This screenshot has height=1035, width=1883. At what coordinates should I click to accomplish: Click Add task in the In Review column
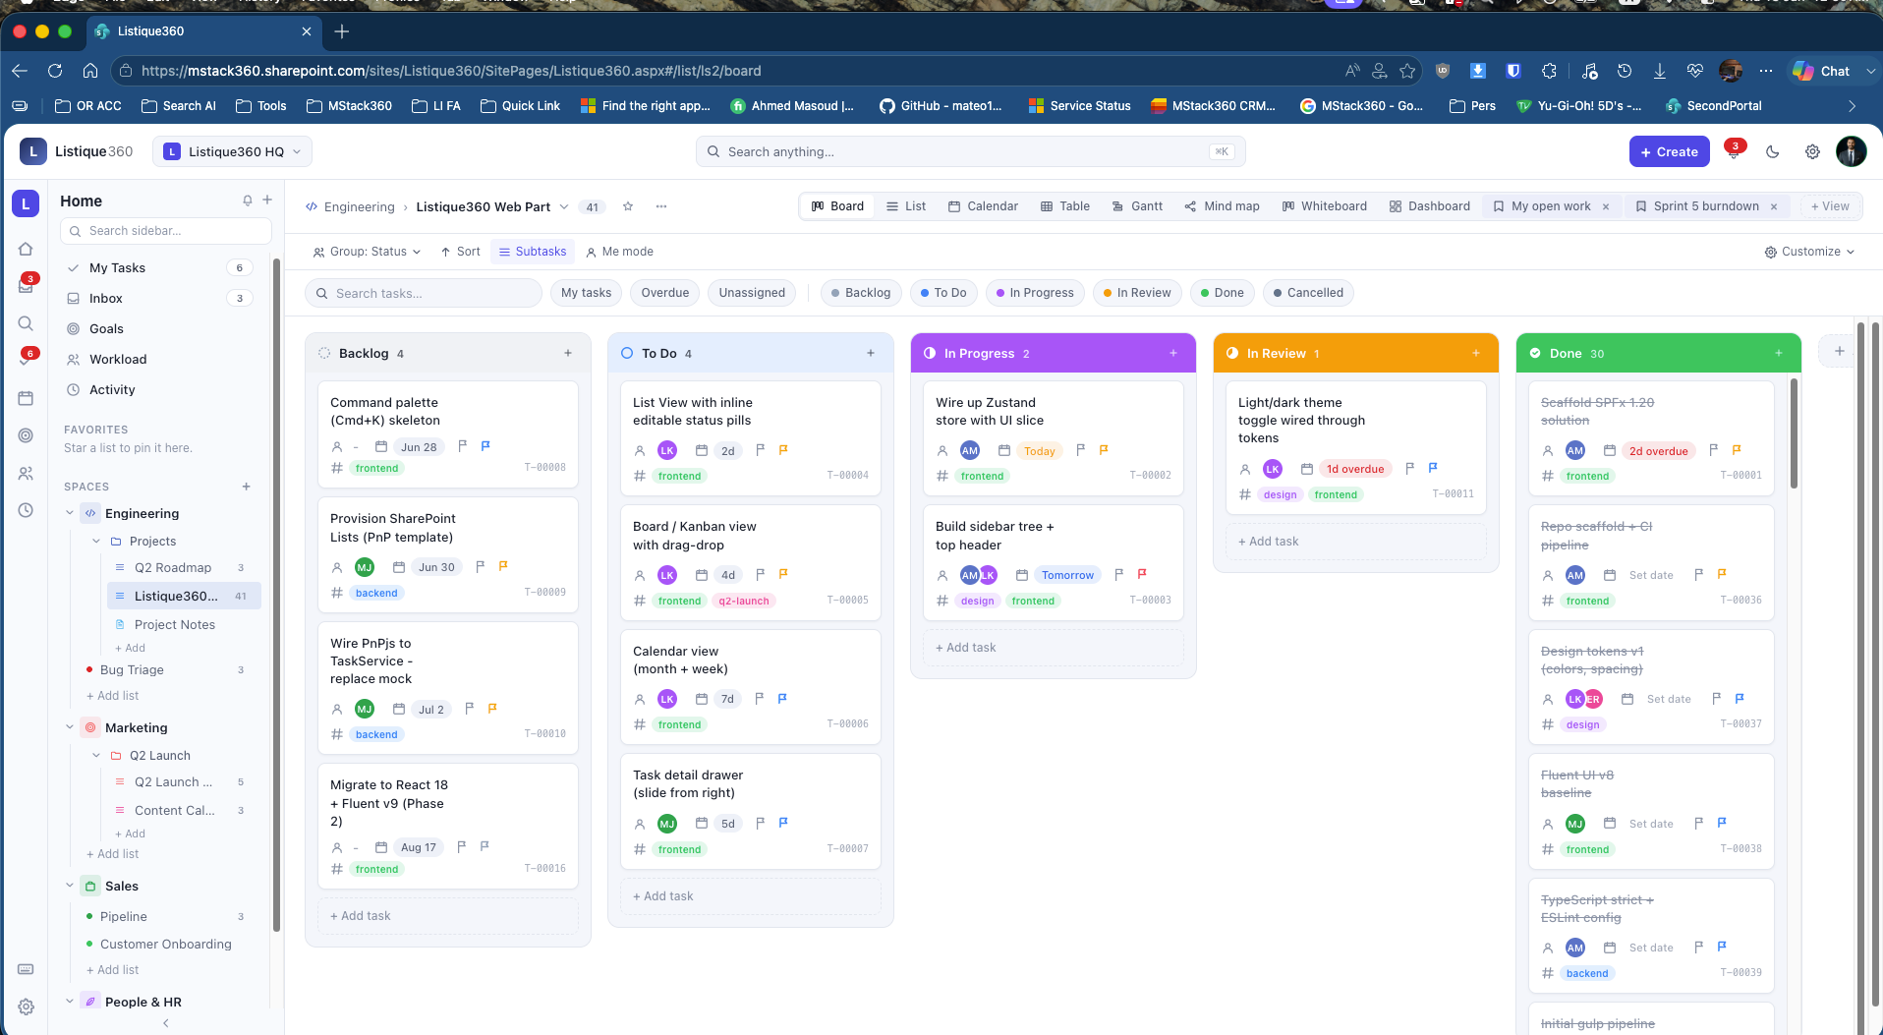pyautogui.click(x=1356, y=542)
